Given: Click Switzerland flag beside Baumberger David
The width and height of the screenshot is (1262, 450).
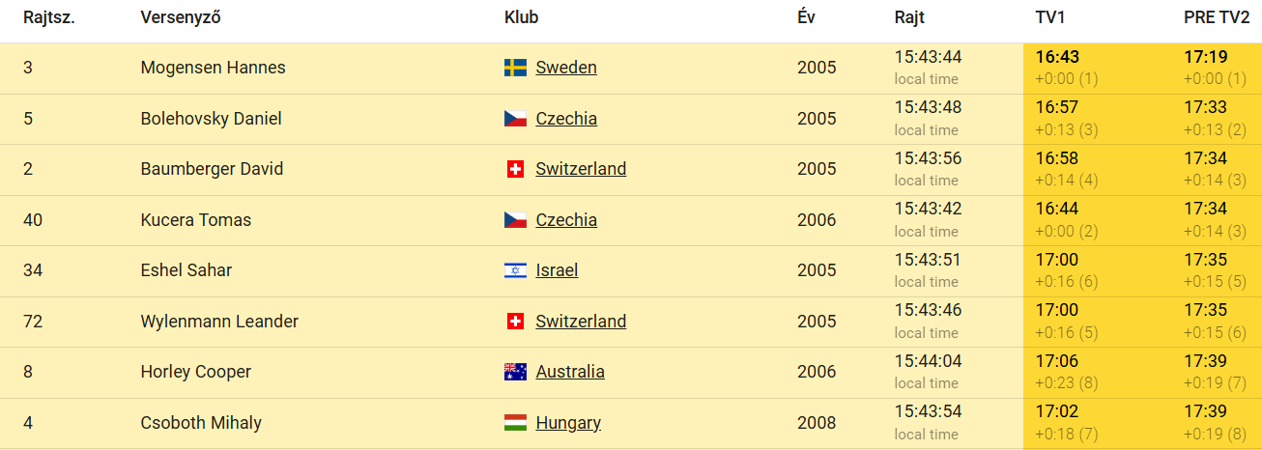Looking at the screenshot, I should [x=515, y=169].
